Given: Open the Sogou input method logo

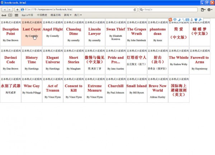Looking at the screenshot, I should [x=170, y=20].
